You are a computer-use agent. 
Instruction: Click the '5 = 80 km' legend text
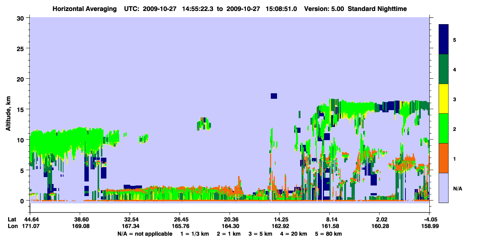[x=329, y=234]
